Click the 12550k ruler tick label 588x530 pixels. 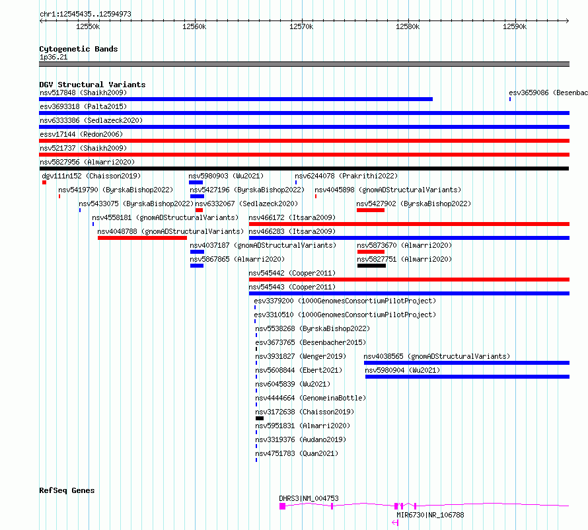(x=88, y=27)
